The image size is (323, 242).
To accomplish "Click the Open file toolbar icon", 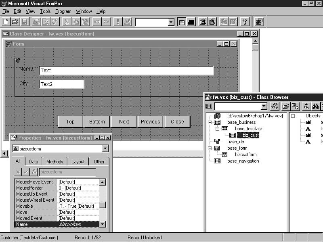I will [x=15, y=22].
